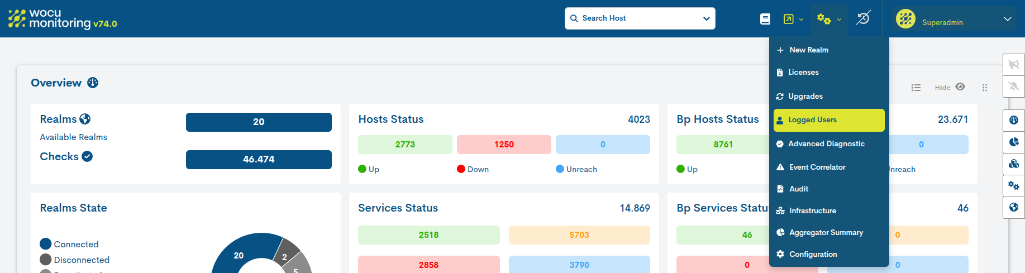The image size is (1025, 273).
Task: Click the Hosts Status Unreach 0 box
Action: tap(603, 145)
